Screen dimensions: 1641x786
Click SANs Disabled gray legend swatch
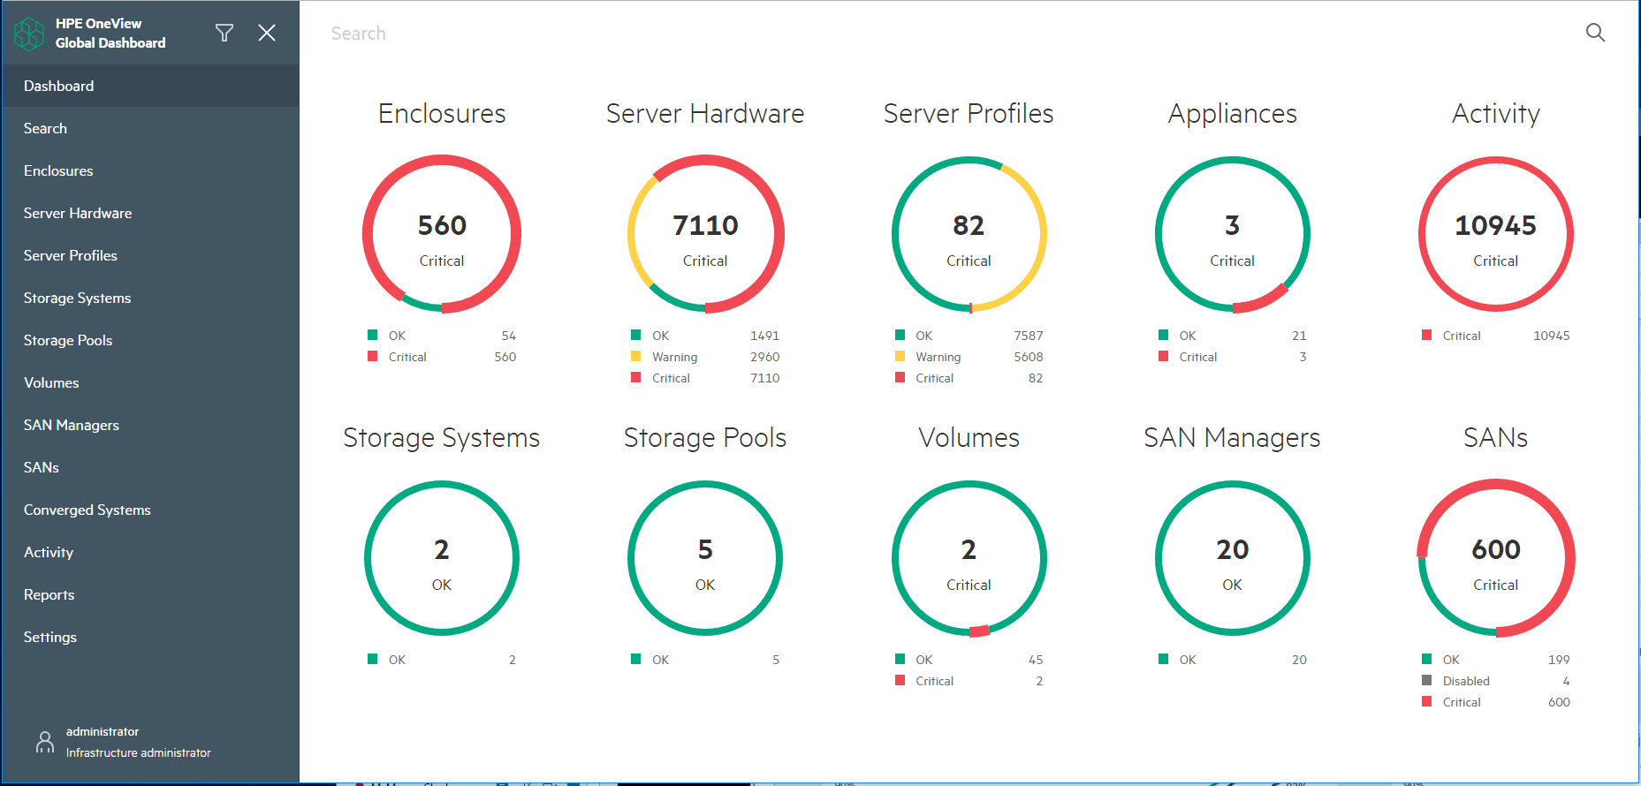point(1427,680)
